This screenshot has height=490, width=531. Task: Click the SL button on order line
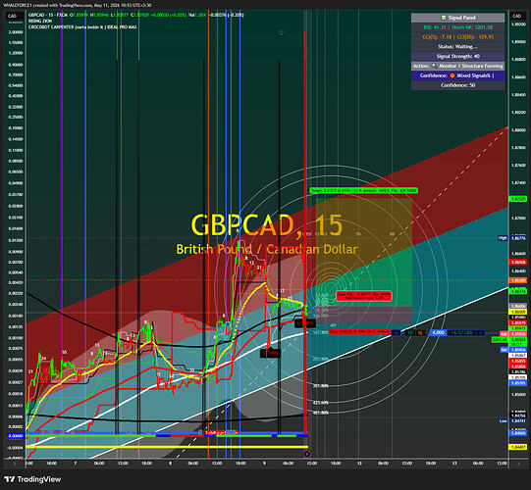(x=420, y=333)
